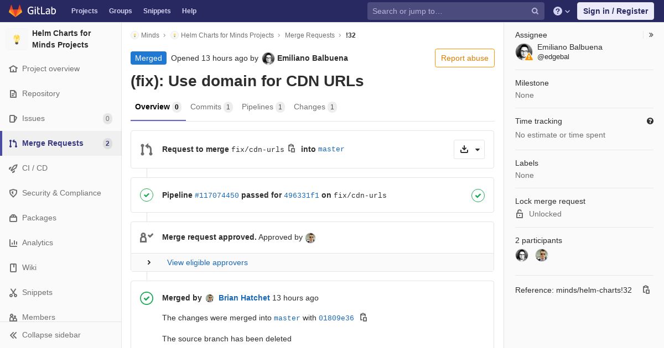Image resolution: width=664 pixels, height=348 pixels.
Task: Open the Packages bag icon
Action: tap(13, 218)
